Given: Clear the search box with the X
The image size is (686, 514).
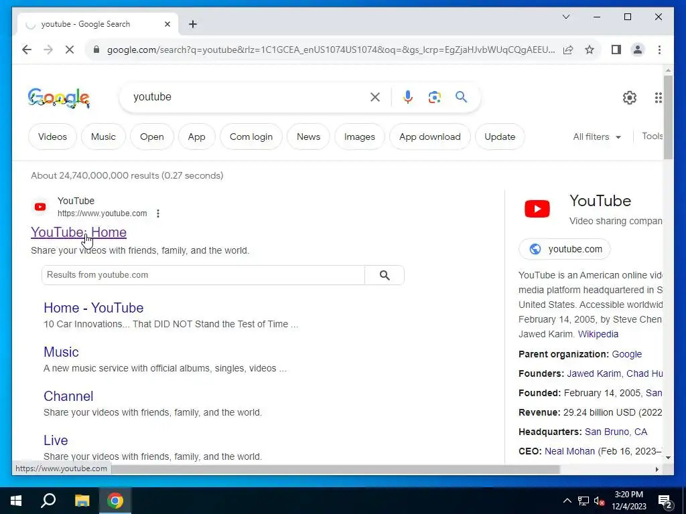Looking at the screenshot, I should coord(375,97).
